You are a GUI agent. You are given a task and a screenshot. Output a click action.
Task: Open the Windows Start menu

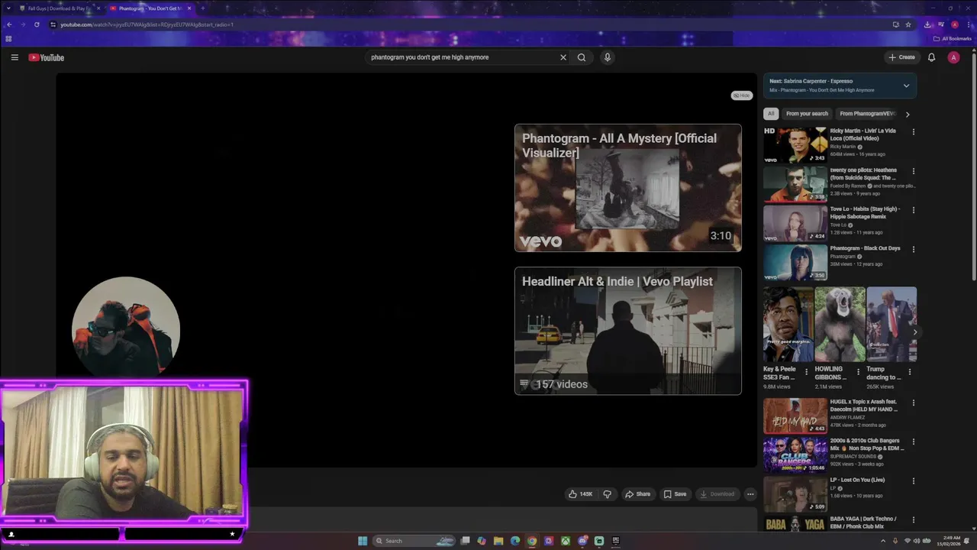(363, 541)
